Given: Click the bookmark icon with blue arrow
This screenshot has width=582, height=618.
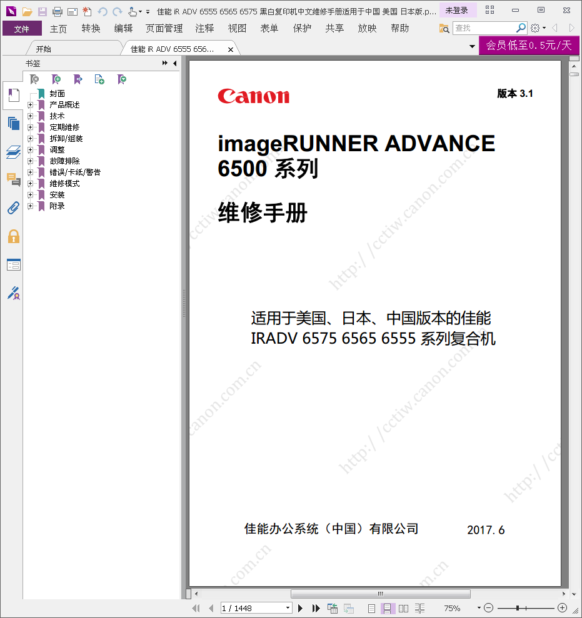Looking at the screenshot, I should (78, 79).
